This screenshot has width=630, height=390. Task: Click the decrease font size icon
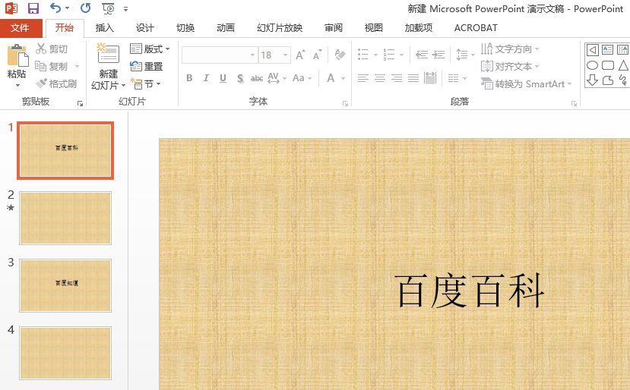pyautogui.click(x=318, y=55)
